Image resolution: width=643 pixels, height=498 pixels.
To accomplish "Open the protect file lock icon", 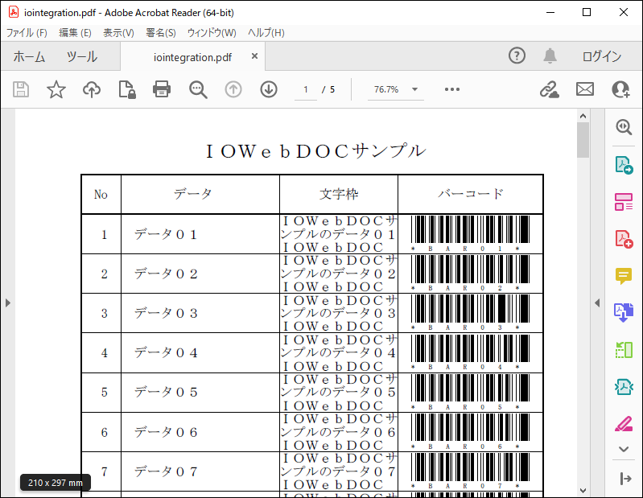I will pos(127,89).
